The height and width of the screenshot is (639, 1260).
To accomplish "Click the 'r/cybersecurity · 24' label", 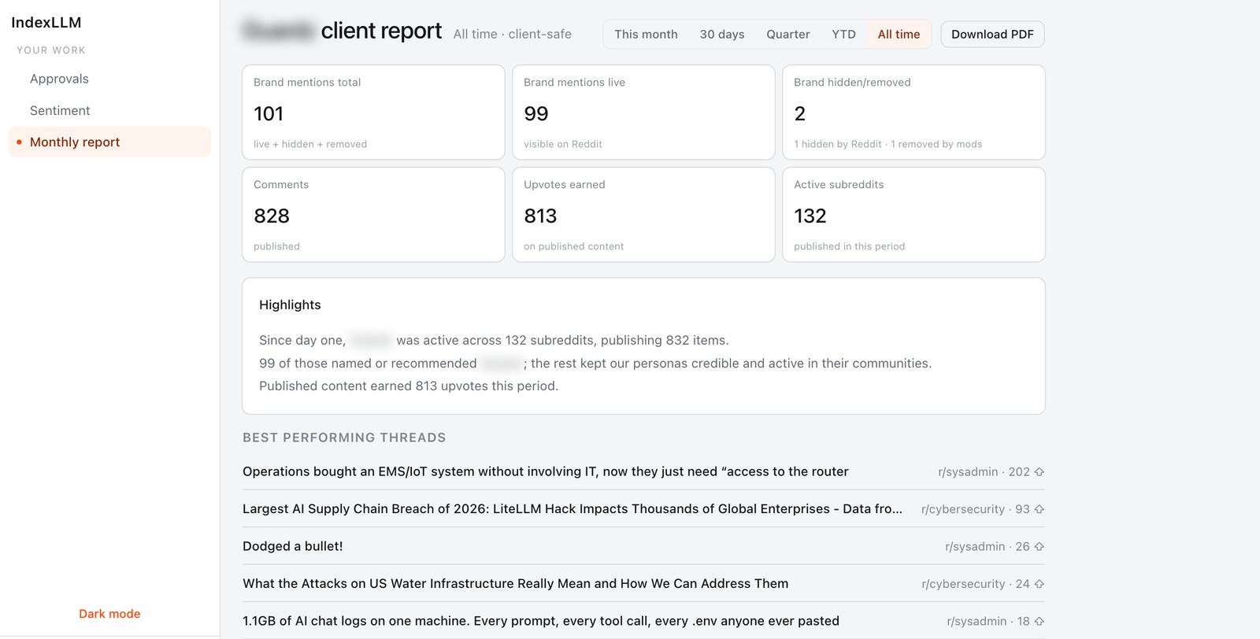I will click(x=976, y=584).
